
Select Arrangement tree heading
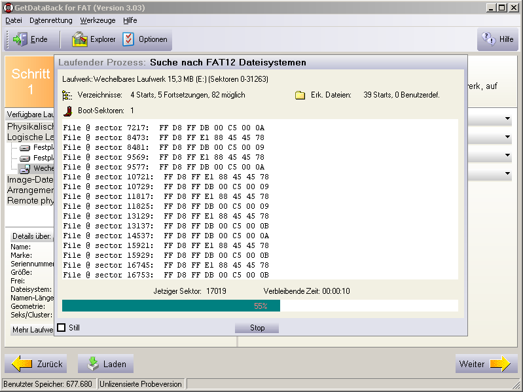(30, 190)
